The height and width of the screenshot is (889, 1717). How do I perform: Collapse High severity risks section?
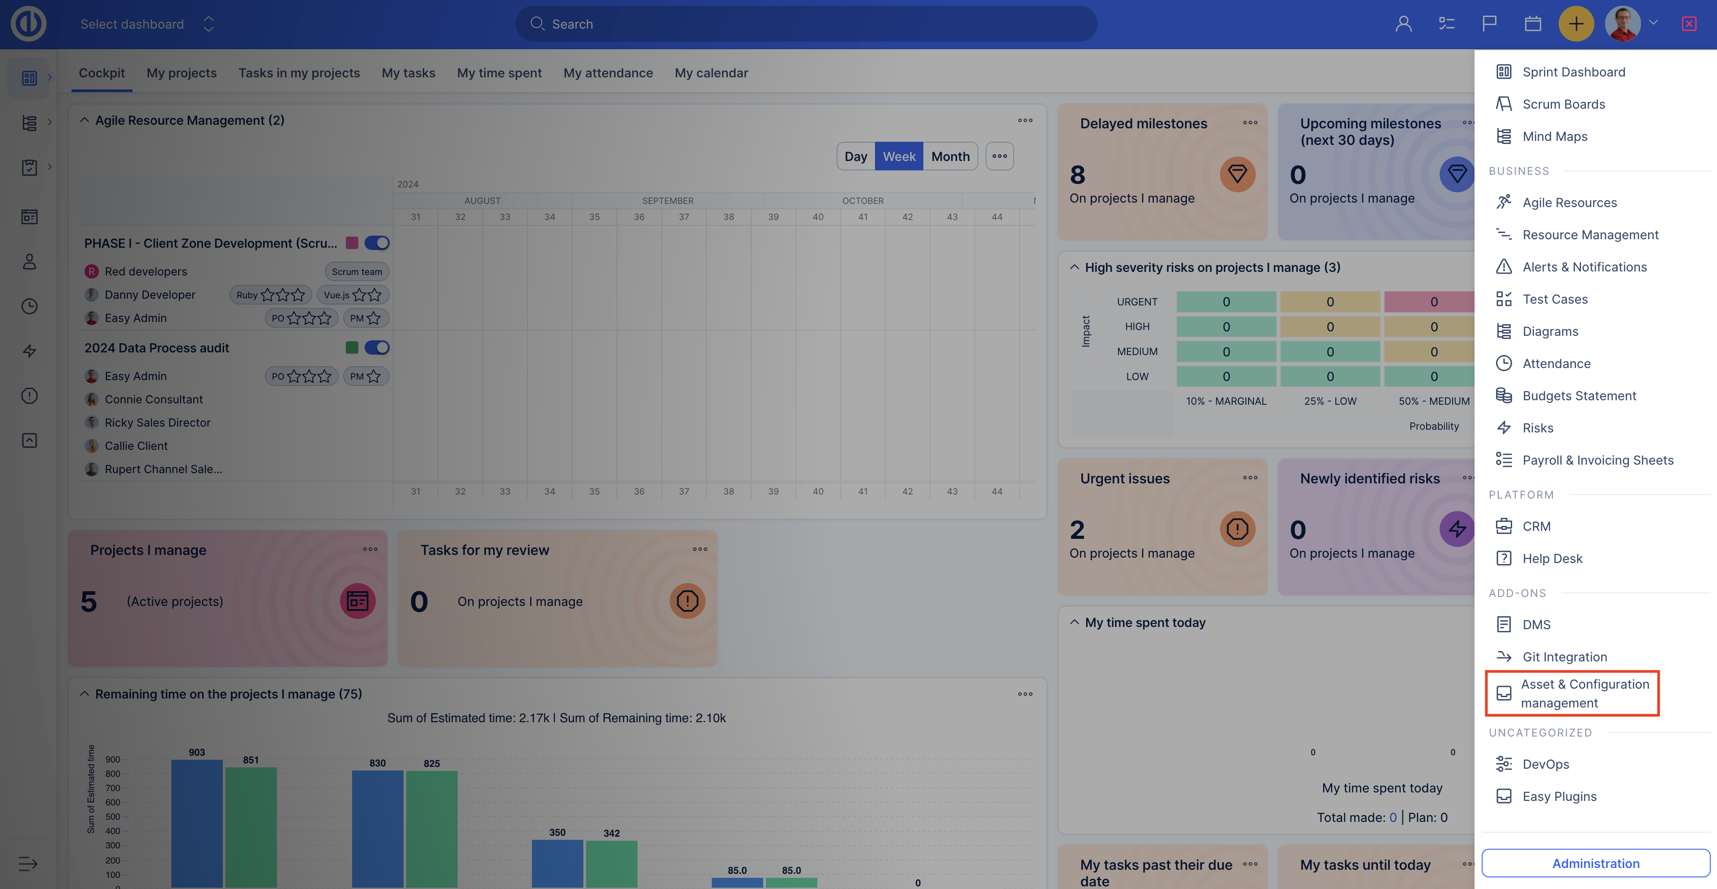point(1075,267)
